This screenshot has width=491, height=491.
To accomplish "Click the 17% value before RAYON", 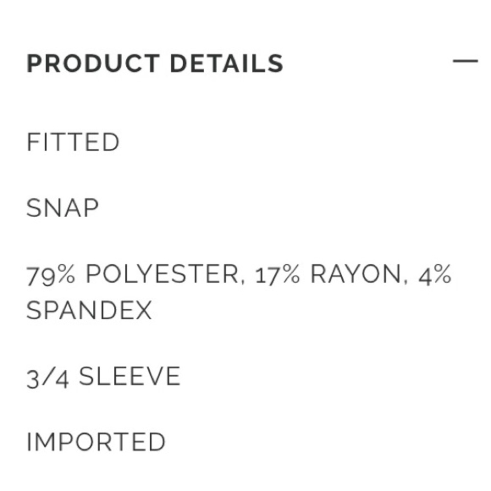I will point(277,274).
